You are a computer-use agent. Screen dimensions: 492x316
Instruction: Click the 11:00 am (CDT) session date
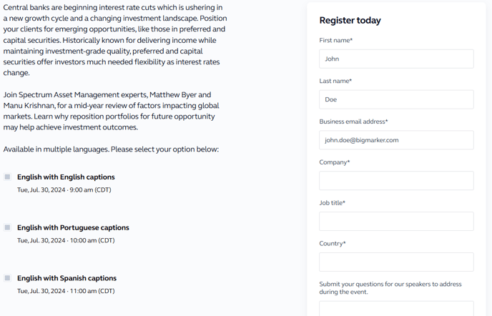66,291
